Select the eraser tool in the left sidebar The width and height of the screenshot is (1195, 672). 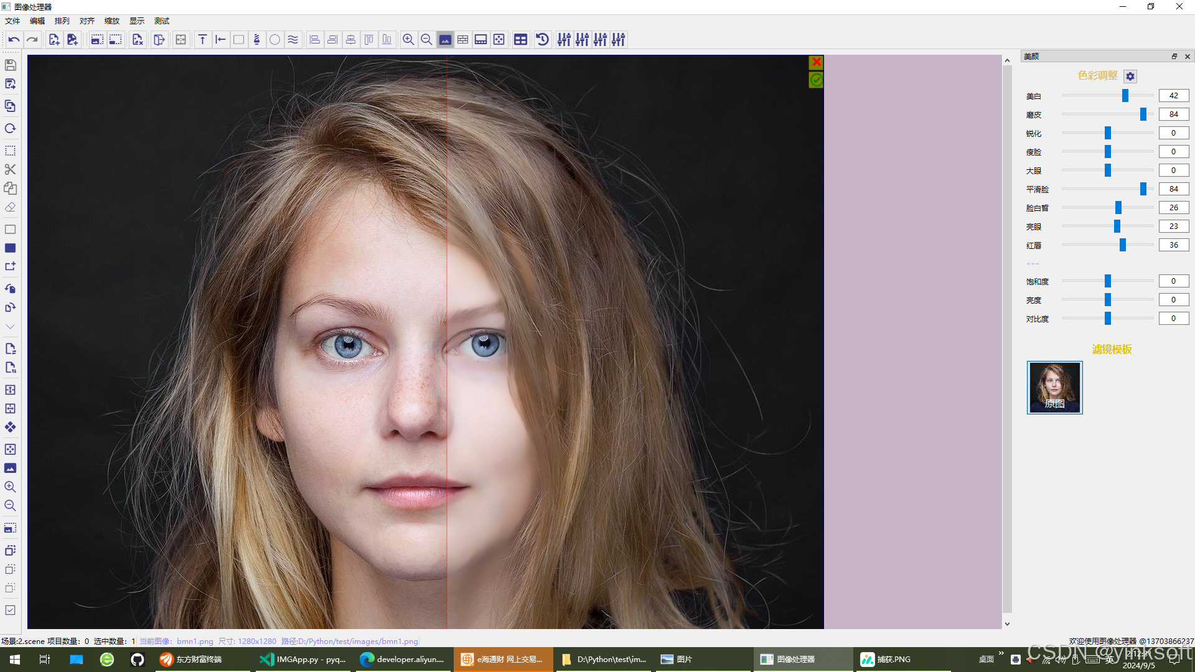pyautogui.click(x=10, y=207)
